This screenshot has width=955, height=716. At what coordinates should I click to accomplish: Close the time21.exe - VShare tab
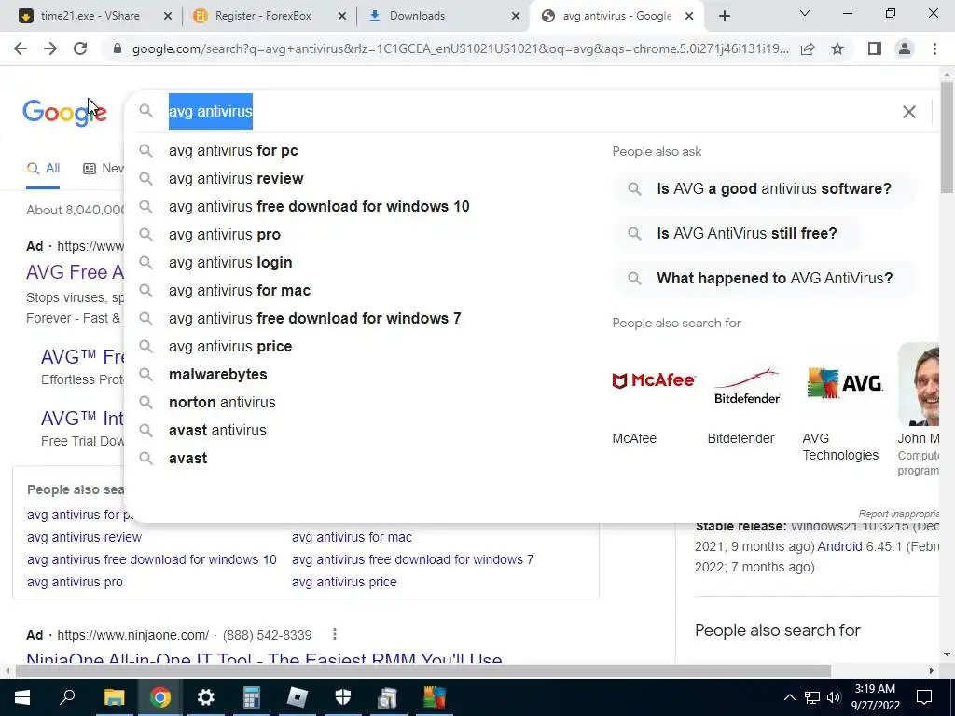pos(168,17)
